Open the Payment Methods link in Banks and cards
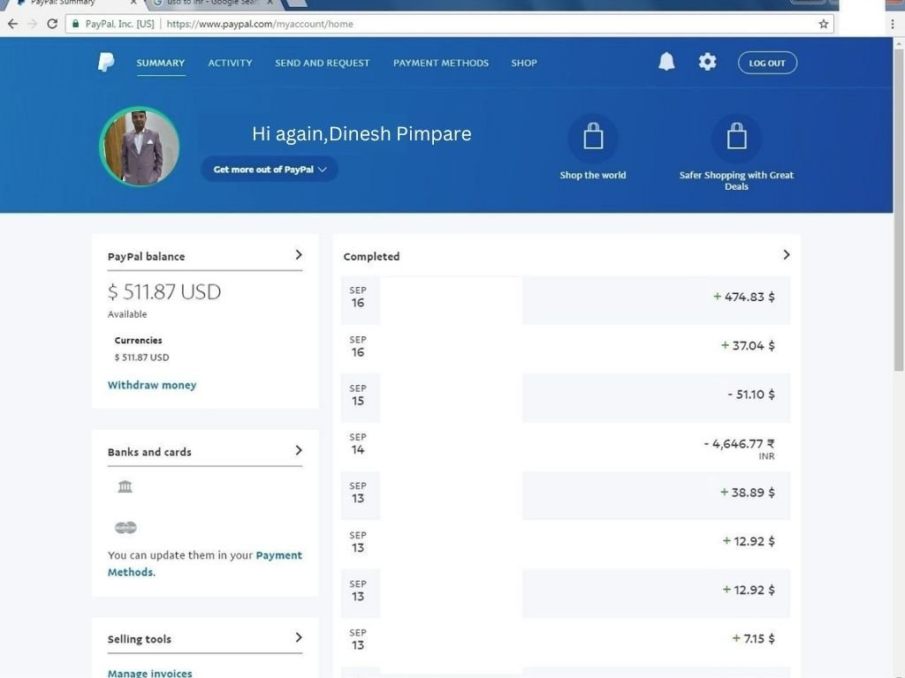 pos(205,563)
